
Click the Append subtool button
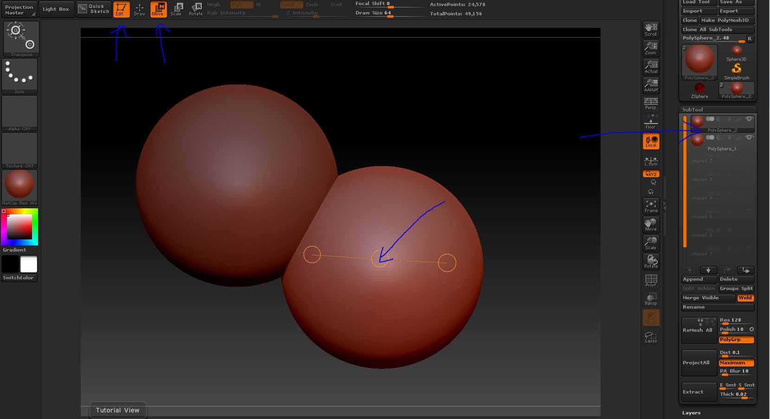(699, 279)
